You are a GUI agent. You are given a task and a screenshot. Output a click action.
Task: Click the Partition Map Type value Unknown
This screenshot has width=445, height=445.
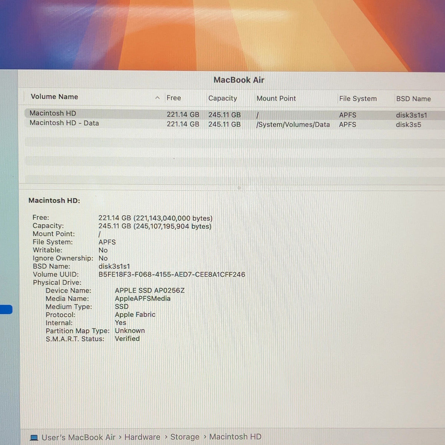tap(130, 330)
